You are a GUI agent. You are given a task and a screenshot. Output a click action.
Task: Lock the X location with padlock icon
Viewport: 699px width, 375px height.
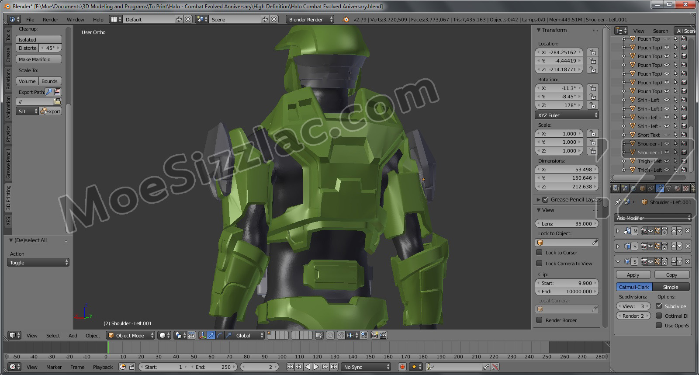click(x=592, y=52)
